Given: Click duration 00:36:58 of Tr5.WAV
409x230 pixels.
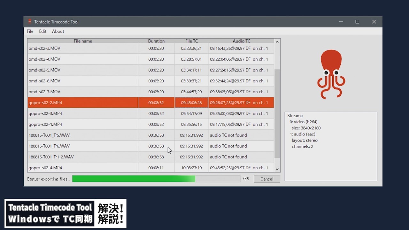Looking at the screenshot, I should tap(156, 135).
